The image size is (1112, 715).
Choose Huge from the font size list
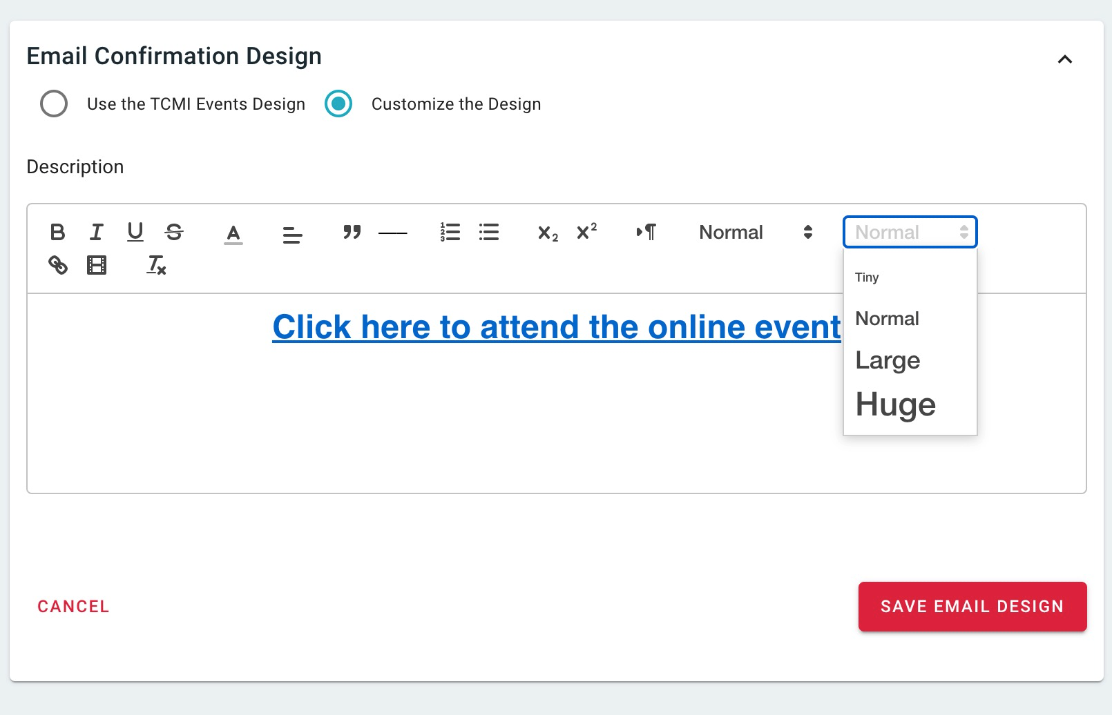[895, 404]
